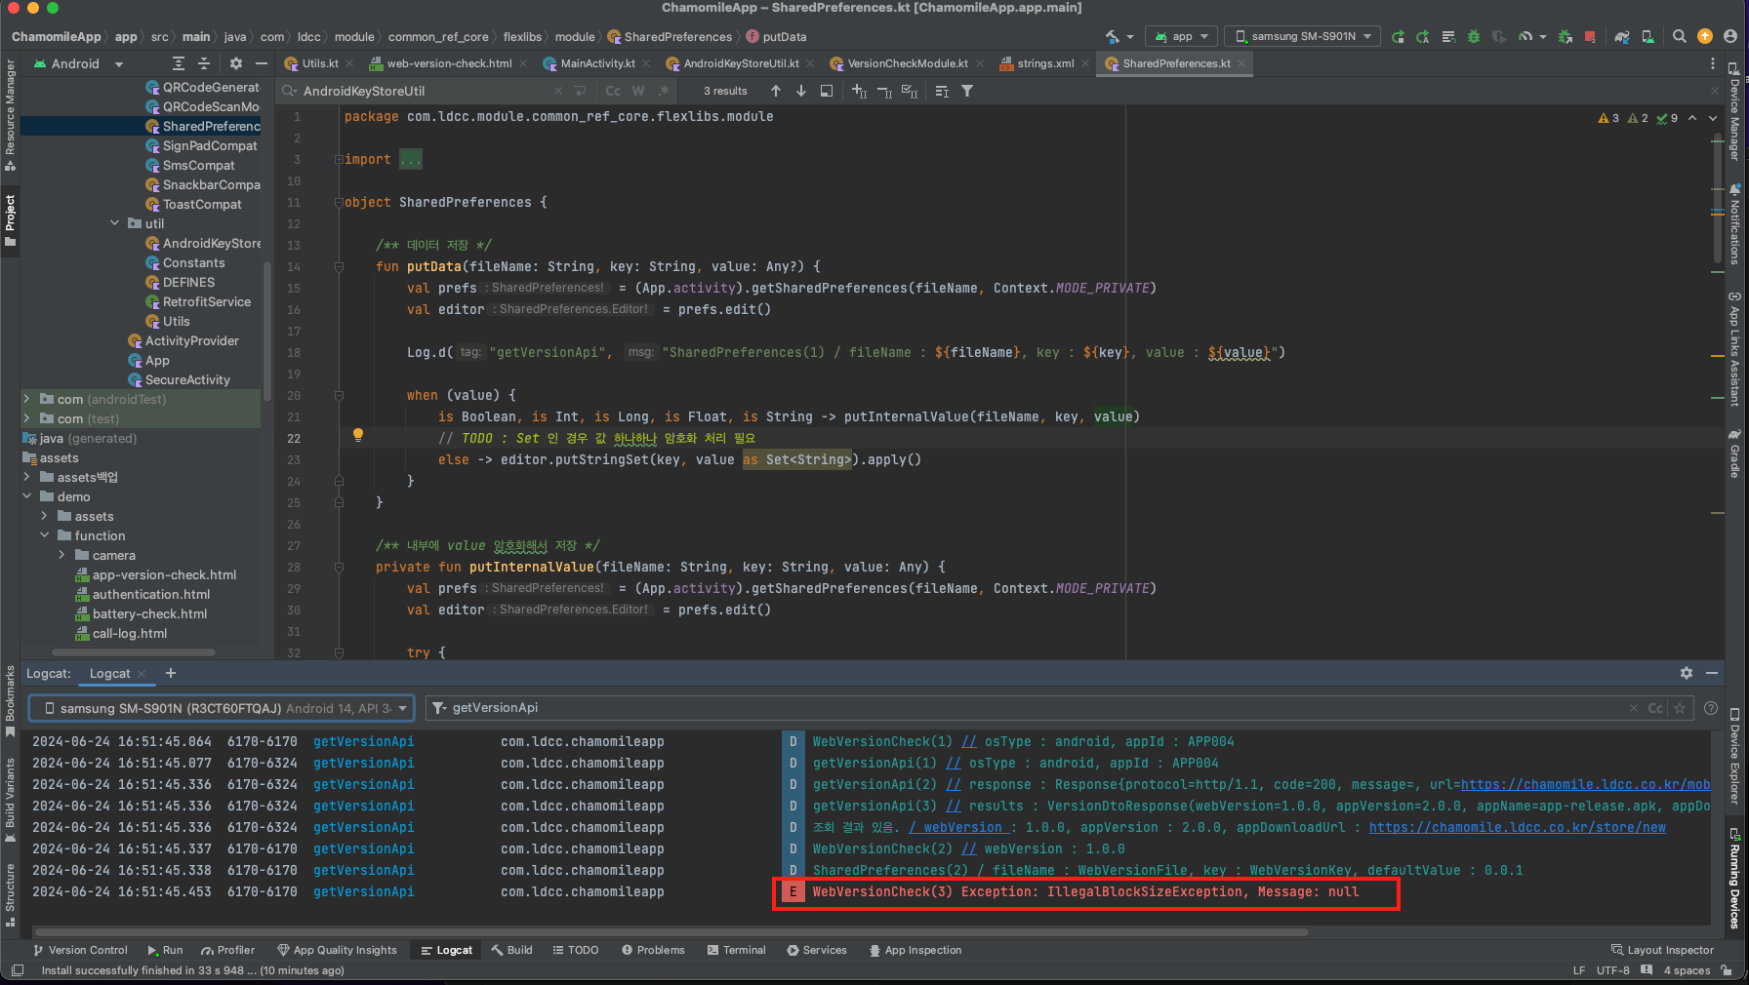The height and width of the screenshot is (985, 1749).
Task: Collapse the util folder in the project tree
Action: tap(115, 223)
